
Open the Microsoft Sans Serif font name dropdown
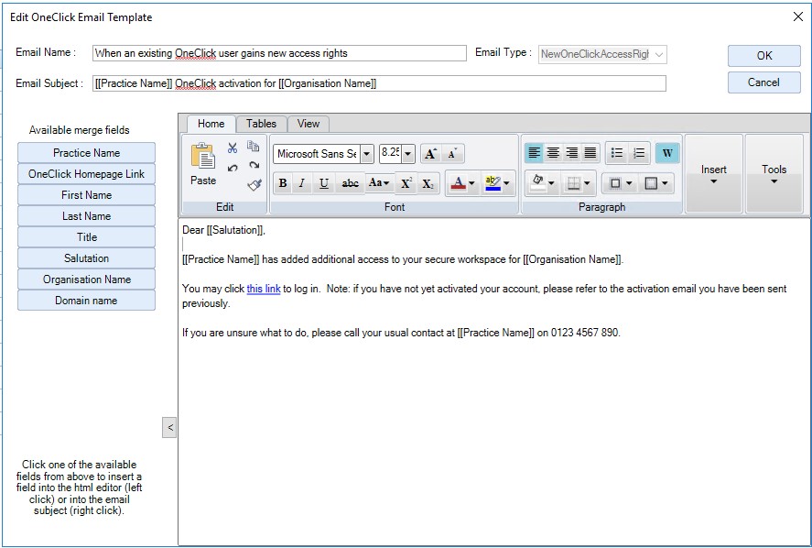click(367, 154)
